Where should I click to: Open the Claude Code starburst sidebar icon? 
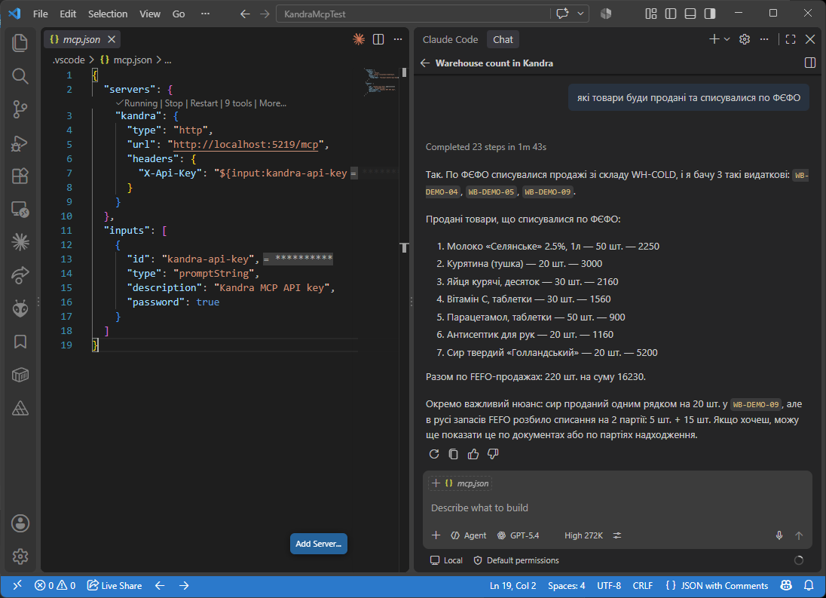tap(20, 242)
